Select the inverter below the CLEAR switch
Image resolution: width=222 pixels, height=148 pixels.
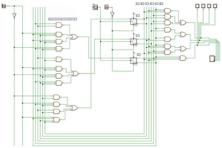coord(112,15)
